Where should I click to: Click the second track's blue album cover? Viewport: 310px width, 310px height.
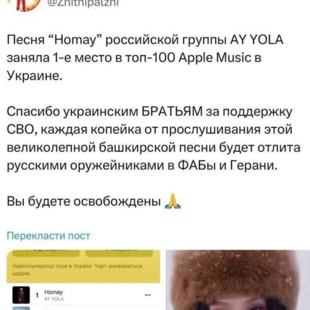pyautogui.click(x=21, y=308)
